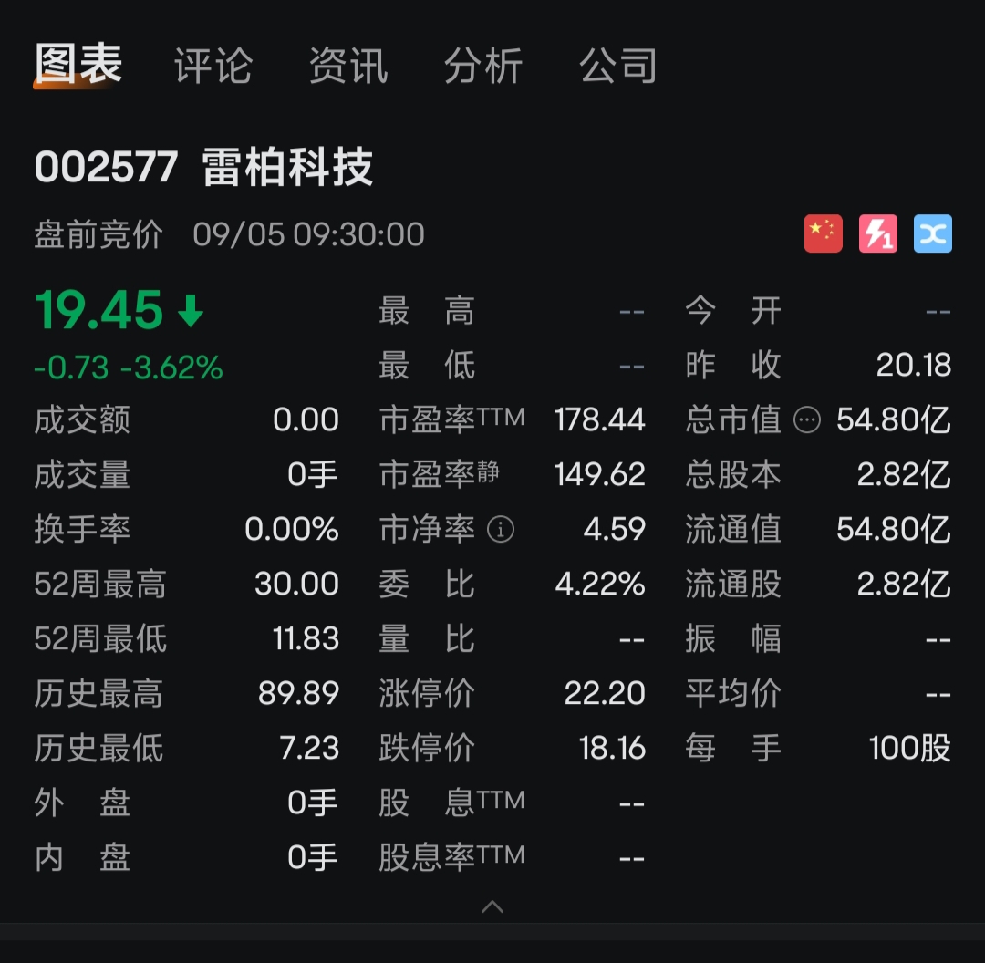
Task: Click the 涨停价 value 22.20
Action: [x=605, y=693]
